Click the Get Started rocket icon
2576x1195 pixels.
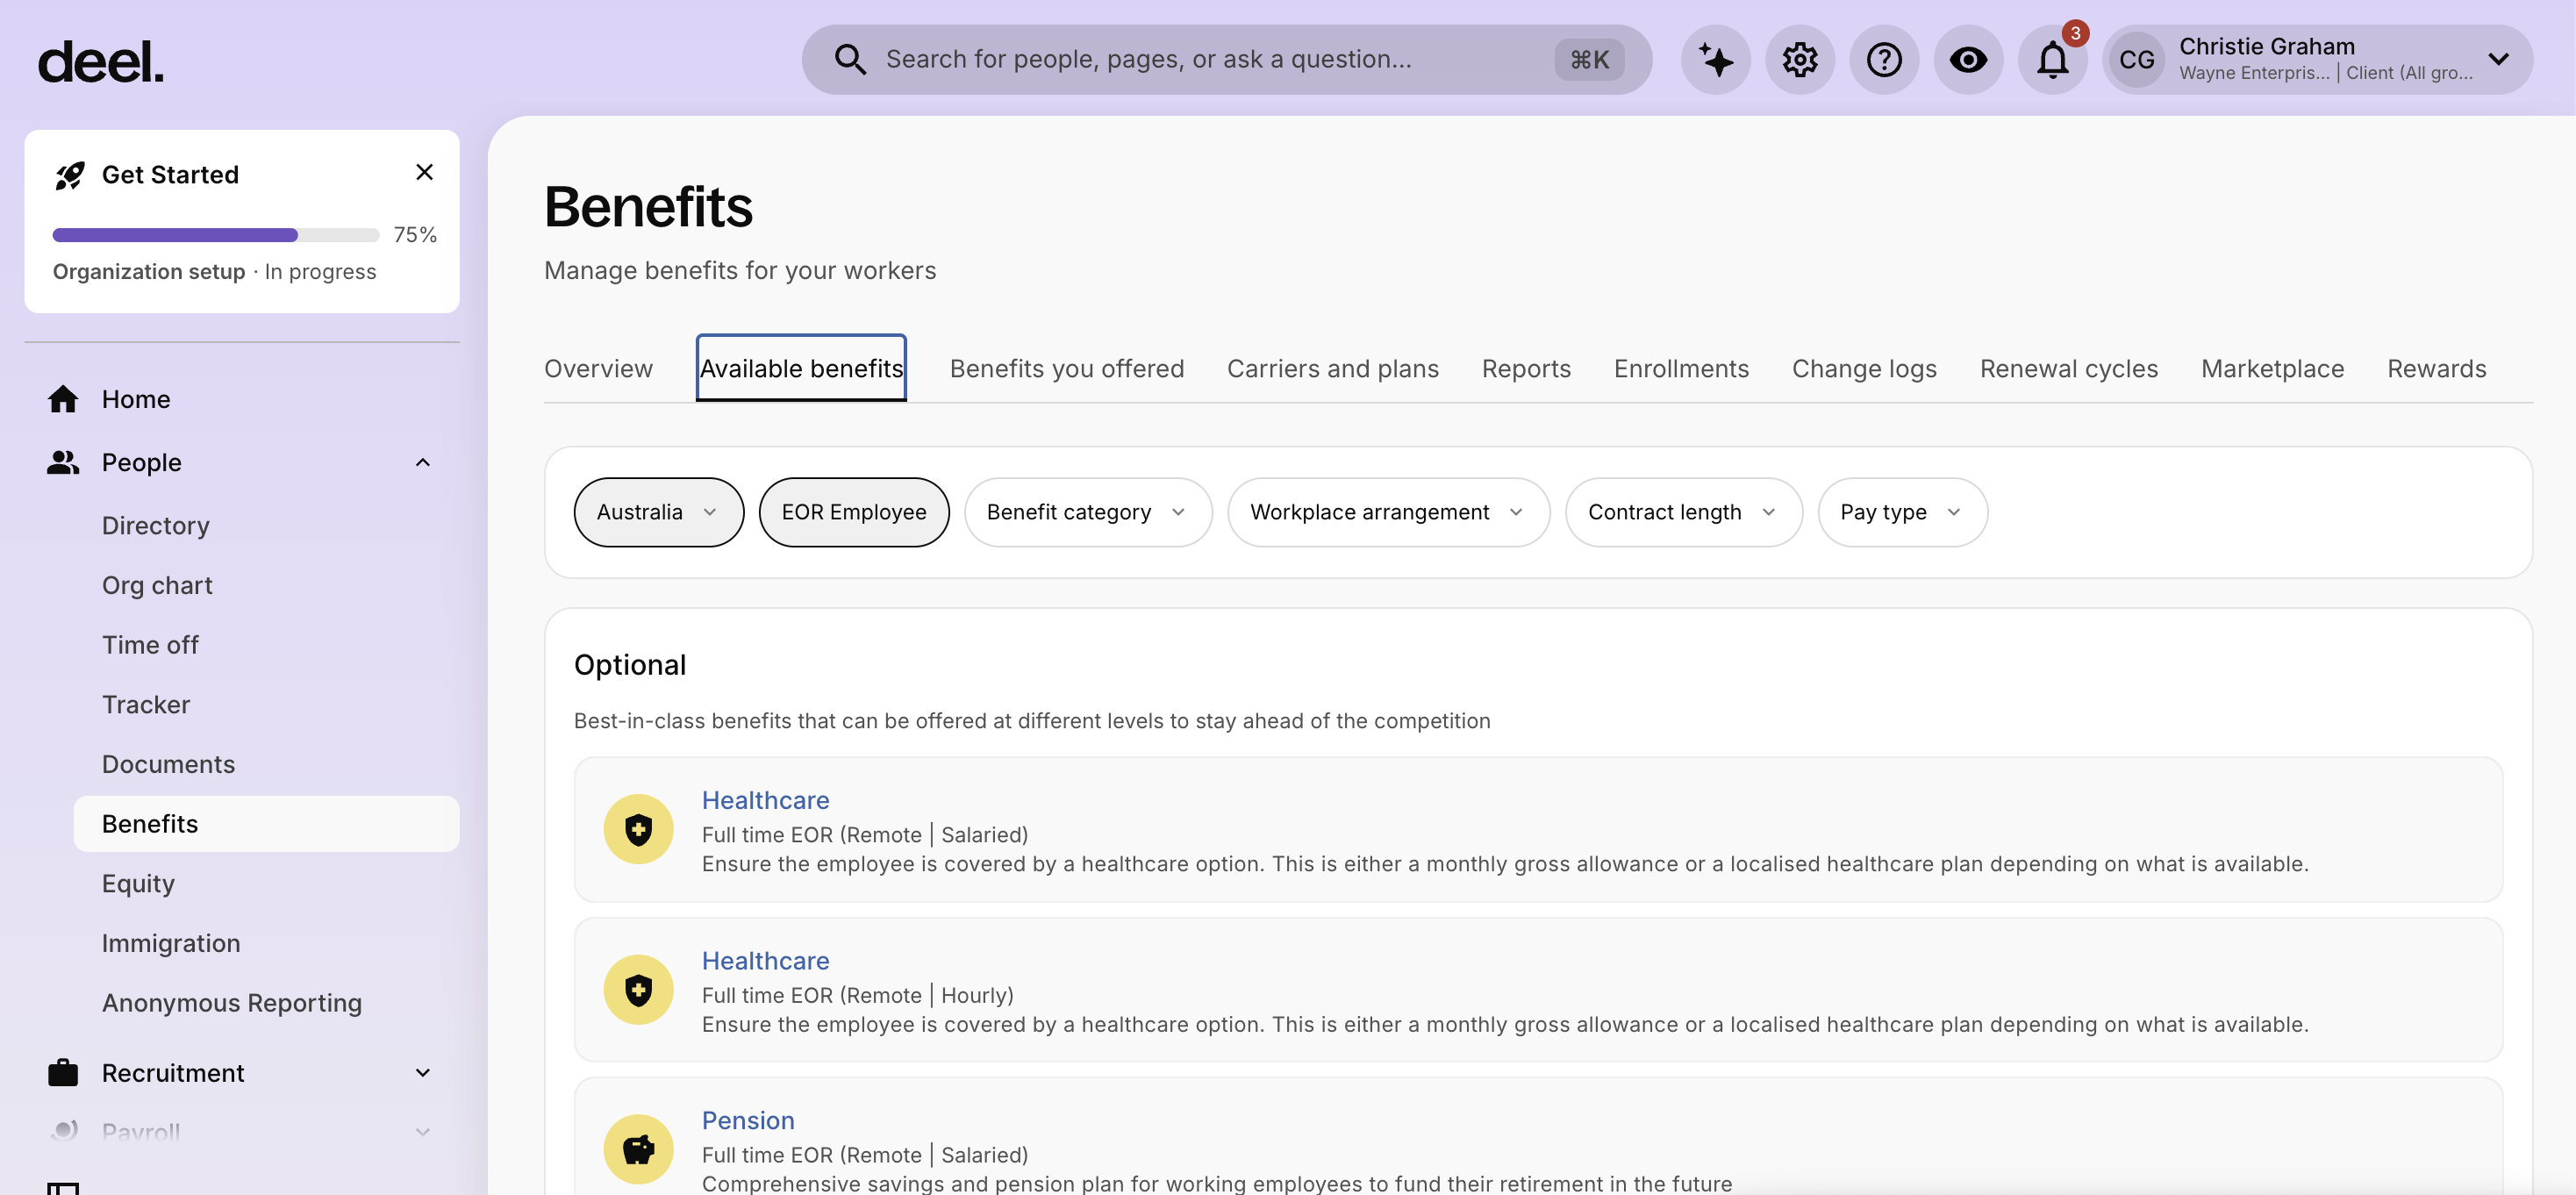[x=70, y=175]
